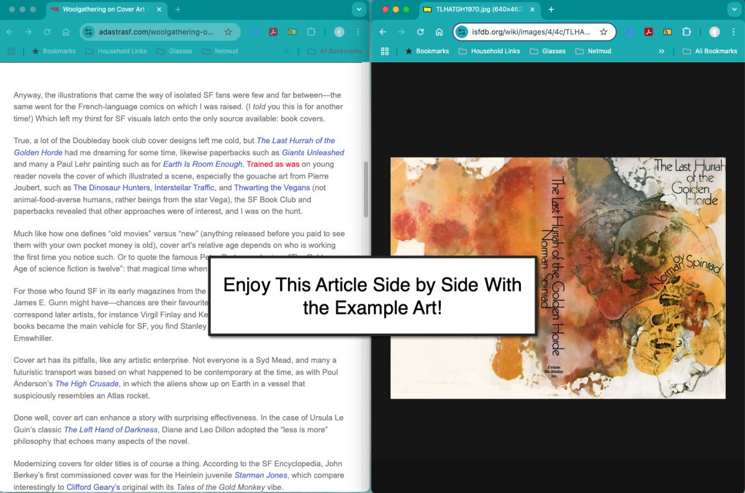Open the Left Hand of Darkness link
Viewport: 745px width, 493px height.
click(x=111, y=430)
